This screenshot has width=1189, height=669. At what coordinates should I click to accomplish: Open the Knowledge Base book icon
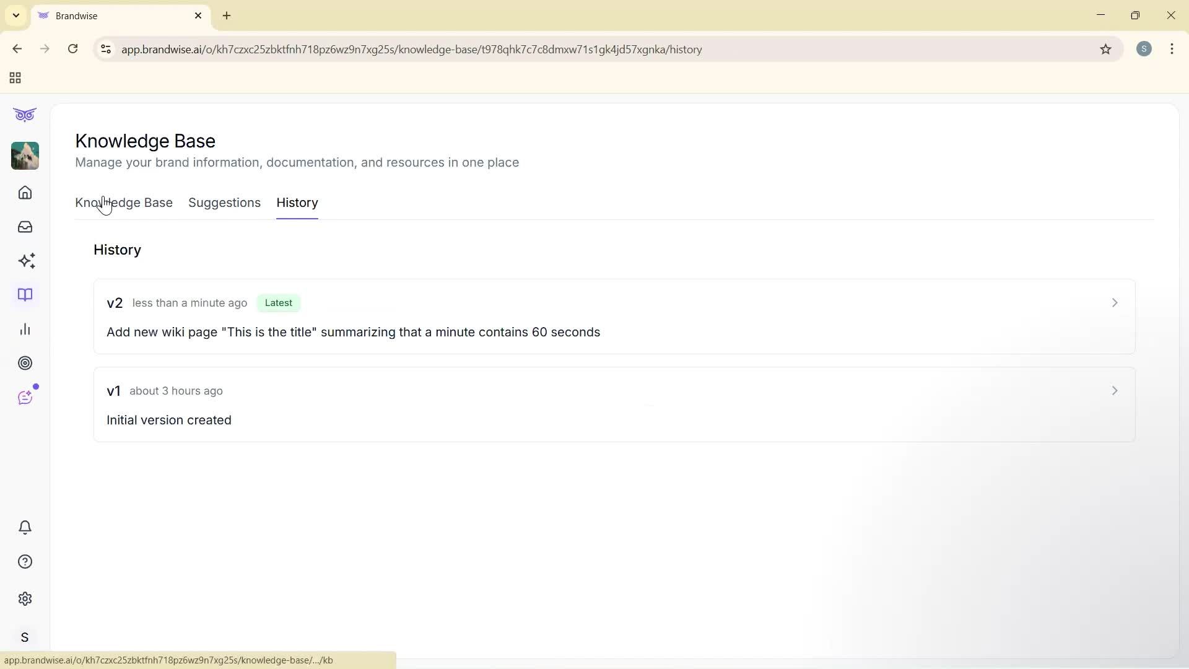coord(25,295)
